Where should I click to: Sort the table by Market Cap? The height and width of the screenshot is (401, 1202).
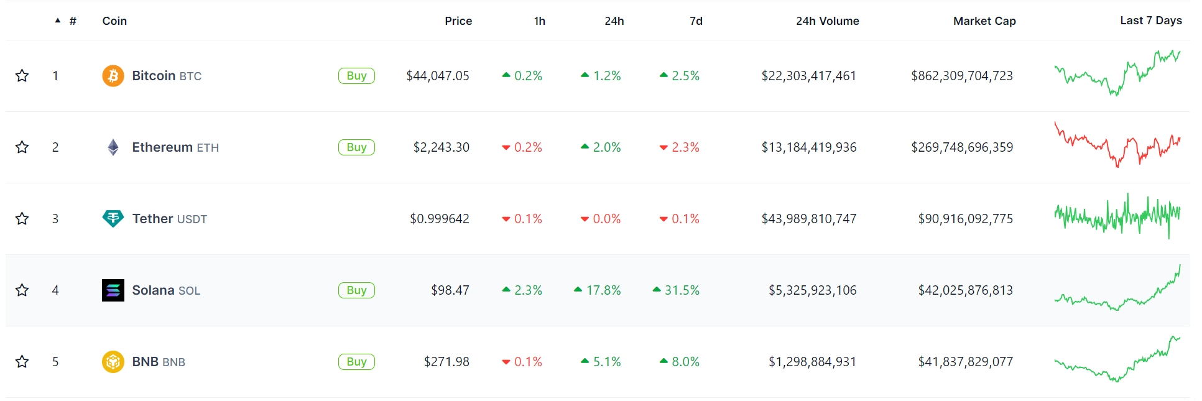984,21
